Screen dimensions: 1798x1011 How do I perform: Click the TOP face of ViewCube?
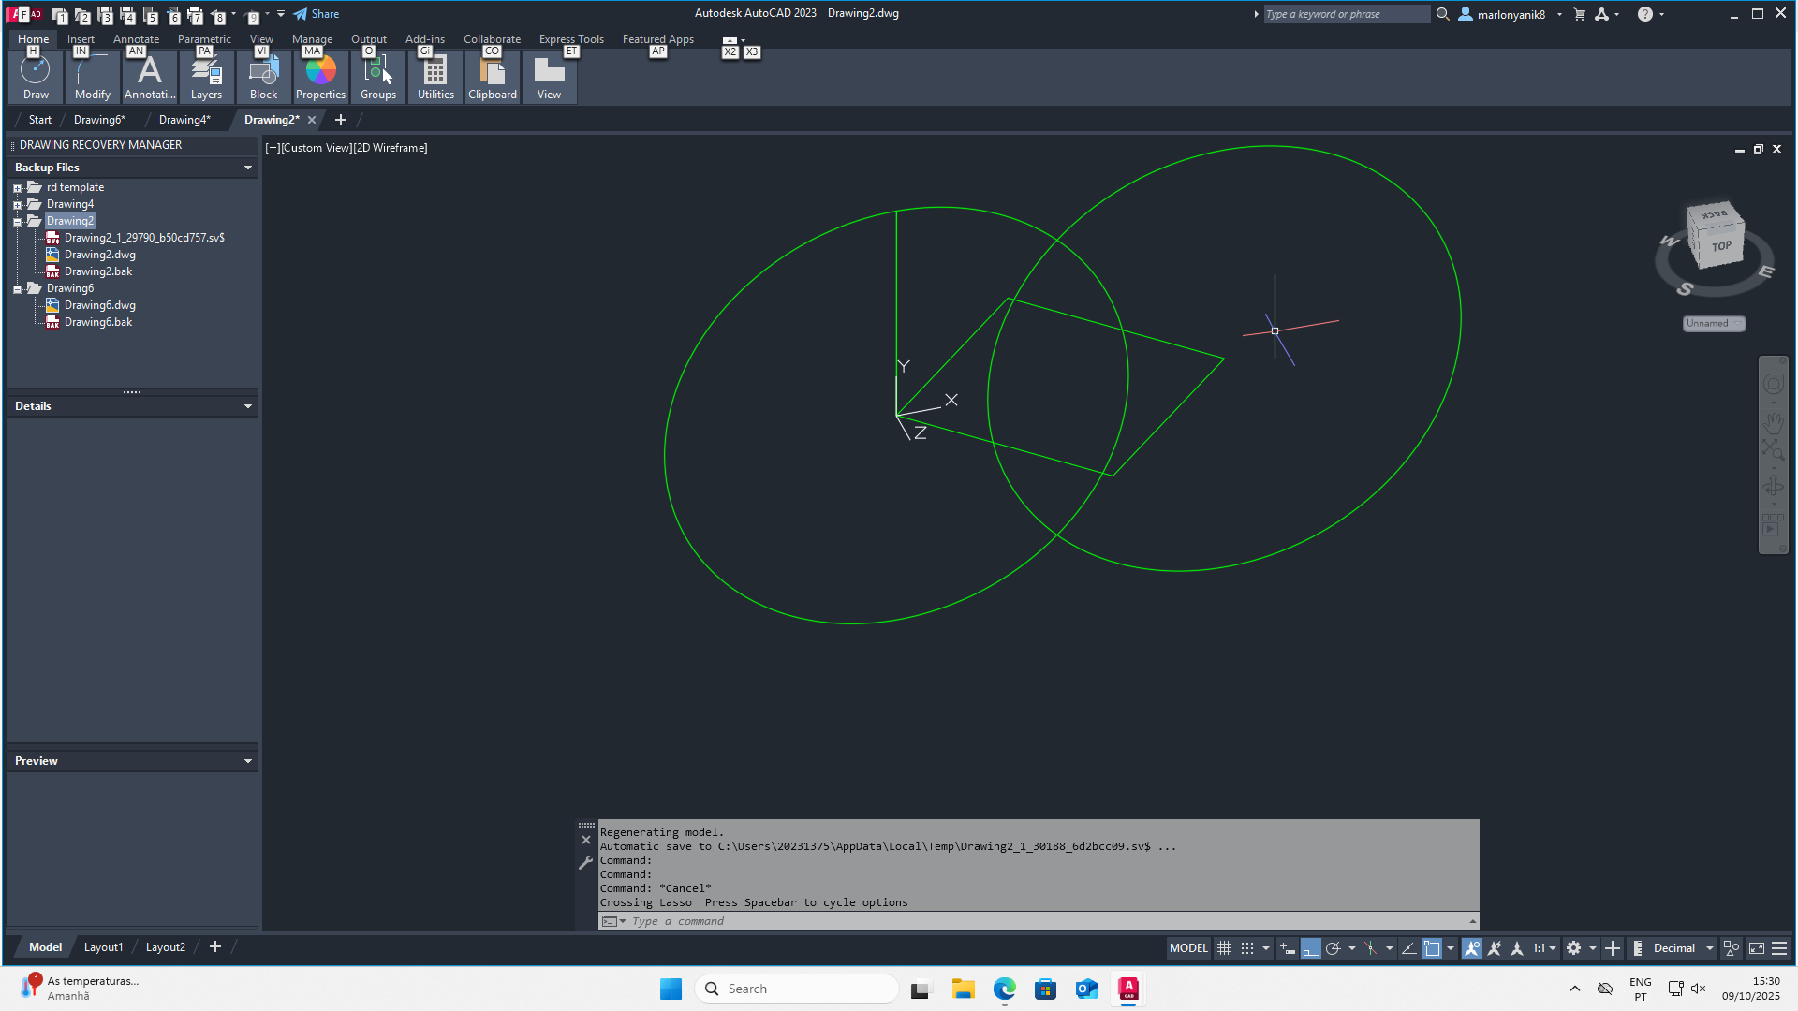(1721, 246)
